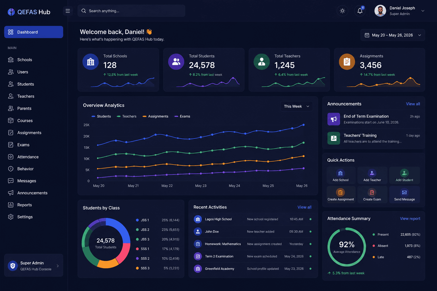The width and height of the screenshot is (437, 291).
Task: Open End of Term Examination announcement
Action: click(x=374, y=119)
